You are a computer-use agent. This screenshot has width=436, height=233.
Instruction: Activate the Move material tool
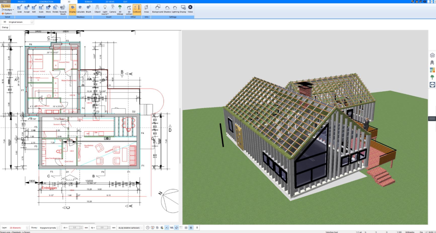point(48,9)
